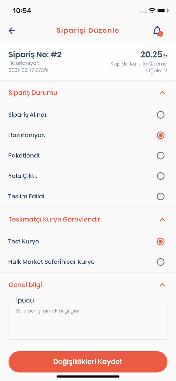Screen dimensions: 176x381
Task: Tap the Wi-Fi status icon
Action: tap(152, 10)
